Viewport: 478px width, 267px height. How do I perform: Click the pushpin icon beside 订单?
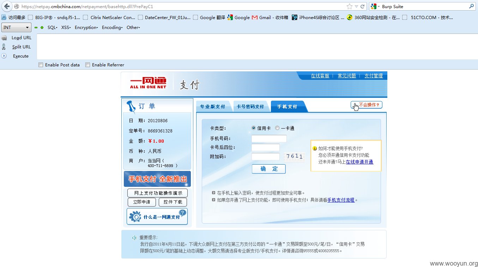coord(131,106)
